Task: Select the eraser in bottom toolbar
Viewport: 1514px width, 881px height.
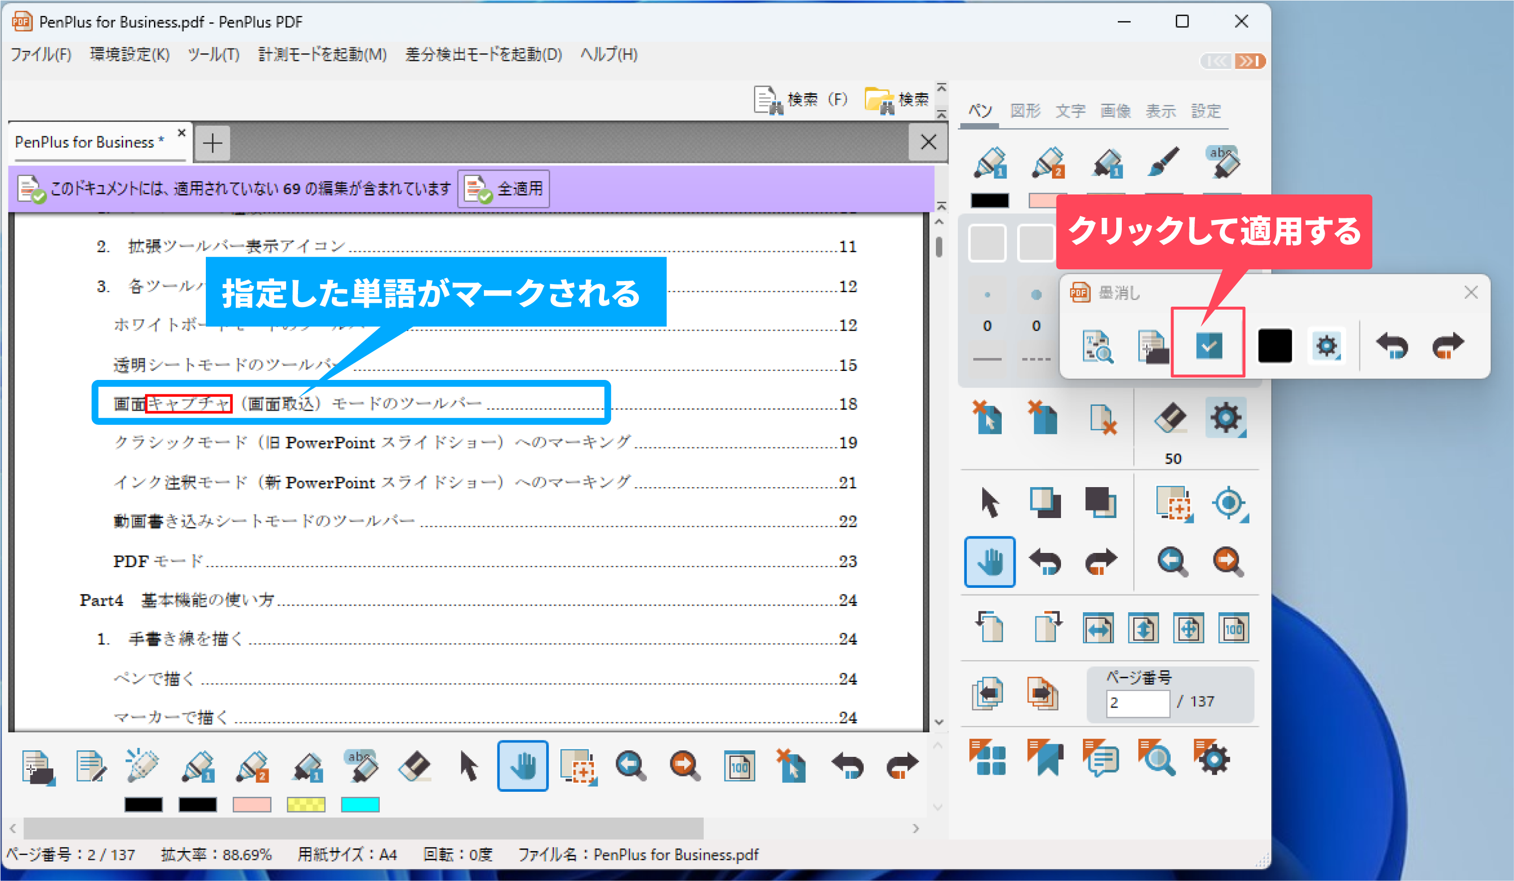Action: [415, 766]
